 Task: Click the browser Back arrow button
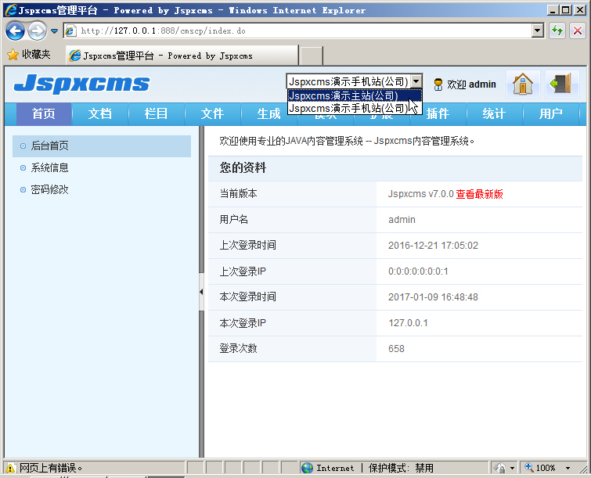click(15, 31)
